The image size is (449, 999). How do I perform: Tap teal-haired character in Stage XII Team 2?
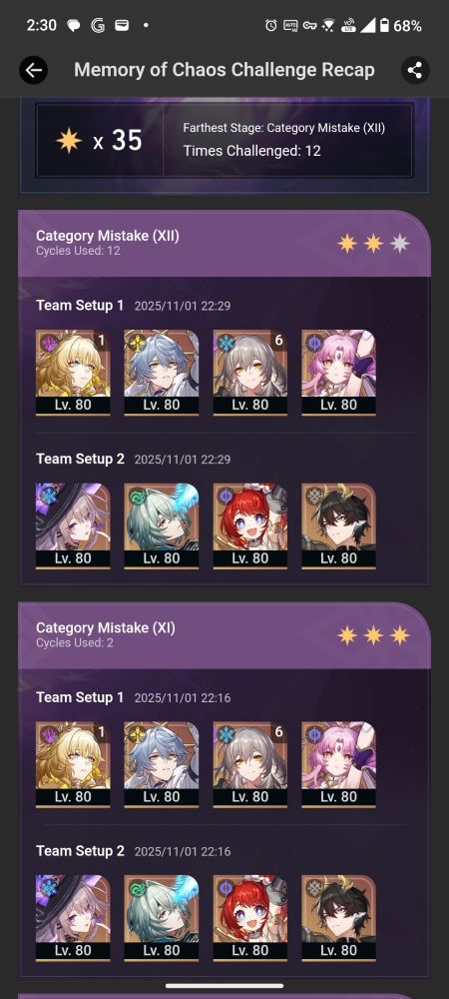coord(162,526)
